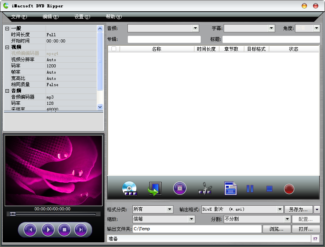Click the preview seek slider handle
Viewport: 325px width, 247px height.
(13, 214)
